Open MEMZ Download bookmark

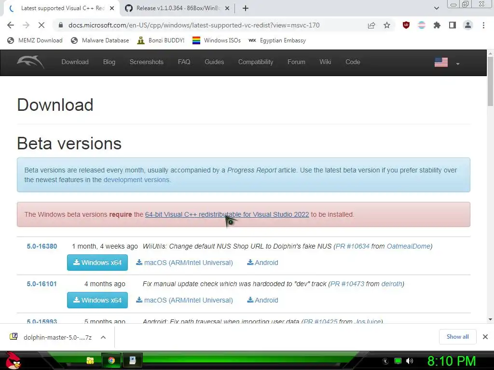(35, 40)
